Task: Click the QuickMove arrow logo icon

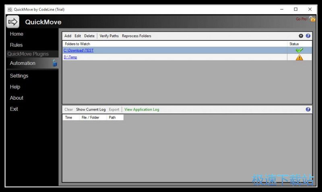Action: 13,22
